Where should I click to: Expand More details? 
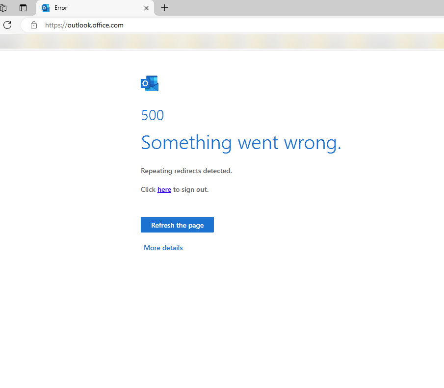(x=163, y=248)
